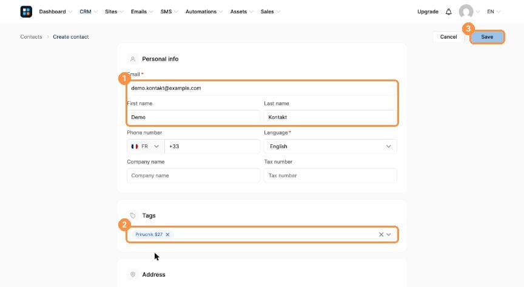
Task: Clear all selected tags
Action: [381, 234]
